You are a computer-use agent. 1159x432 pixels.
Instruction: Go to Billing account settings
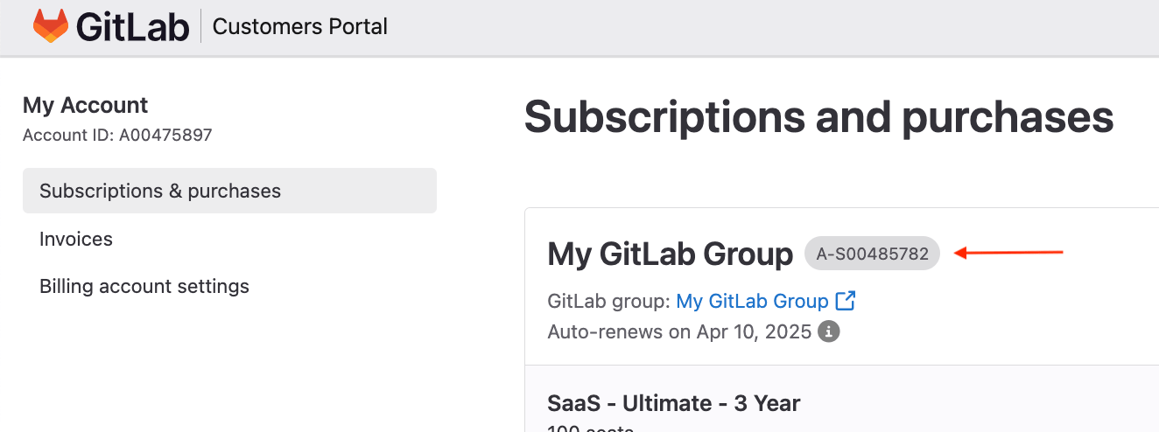pyautogui.click(x=144, y=286)
